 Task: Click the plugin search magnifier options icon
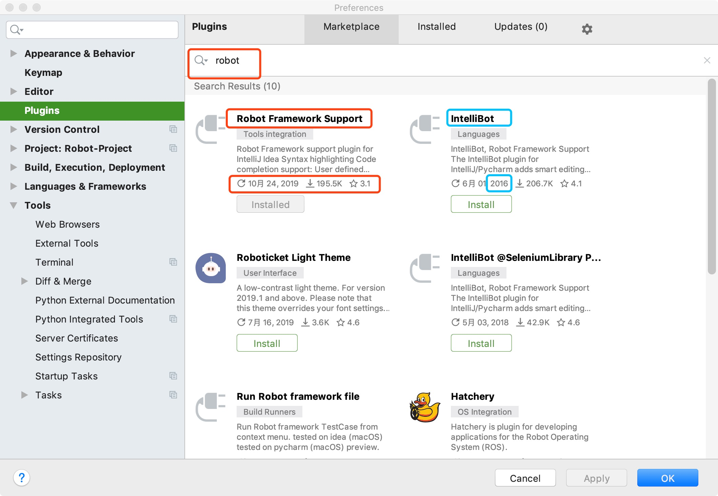201,61
